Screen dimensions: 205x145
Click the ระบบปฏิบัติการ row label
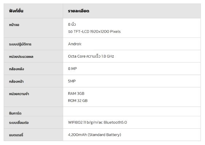click(20, 44)
